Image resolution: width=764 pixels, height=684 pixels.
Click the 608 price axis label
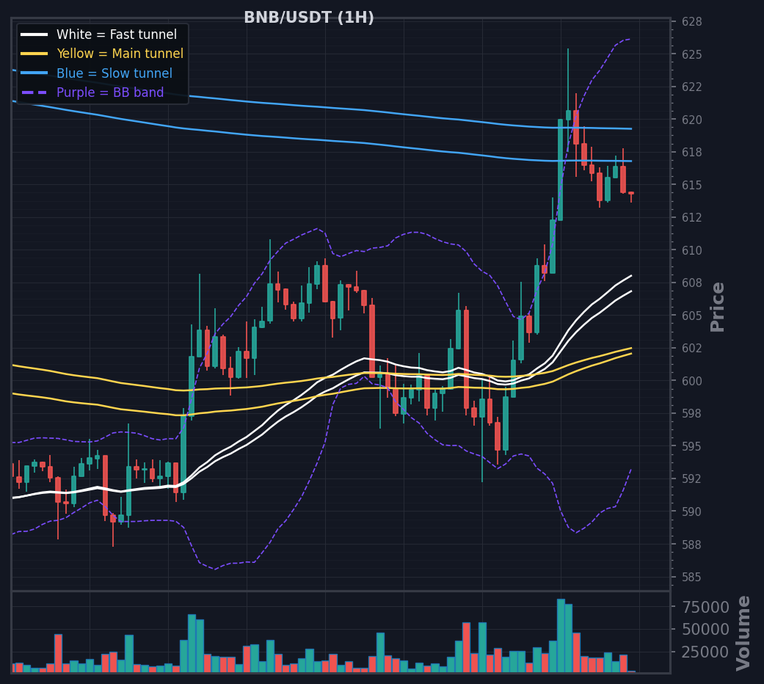coord(692,283)
